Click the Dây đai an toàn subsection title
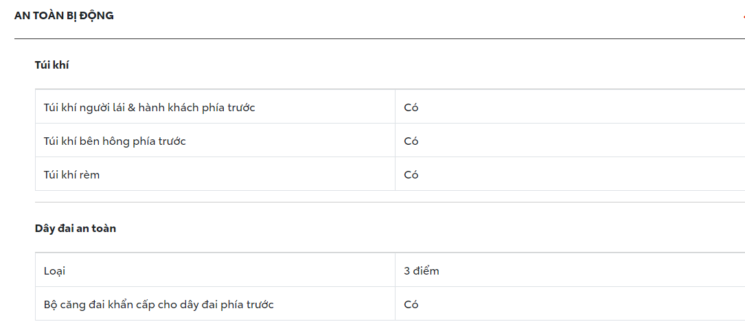This screenshot has width=745, height=324. (x=76, y=229)
